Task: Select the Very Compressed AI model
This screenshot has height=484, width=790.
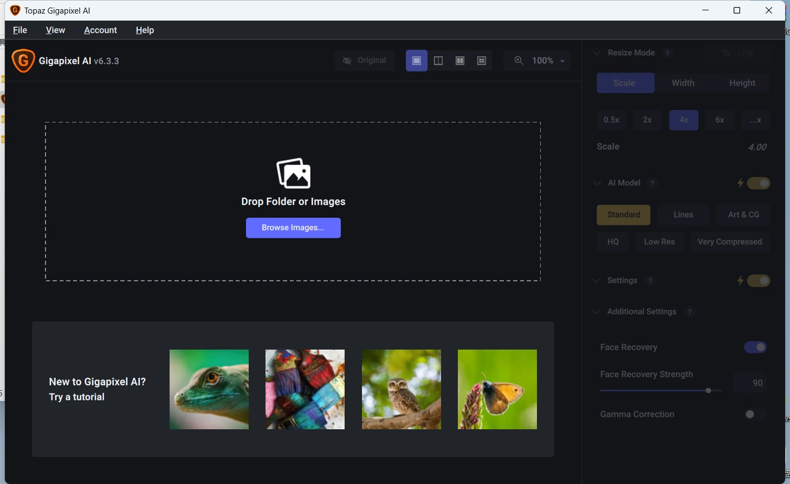Action: pos(729,242)
